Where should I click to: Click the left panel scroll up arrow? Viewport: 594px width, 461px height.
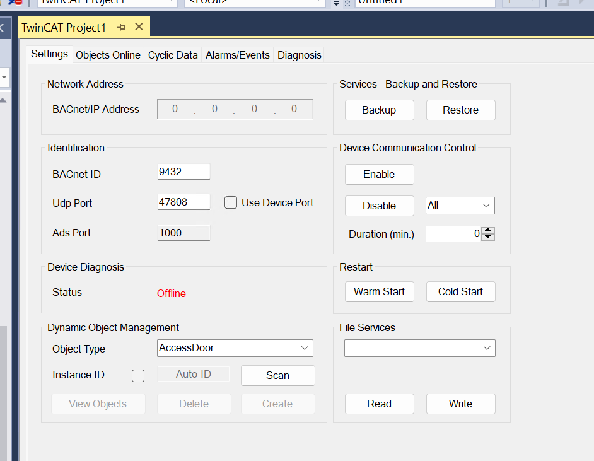pos(3,100)
